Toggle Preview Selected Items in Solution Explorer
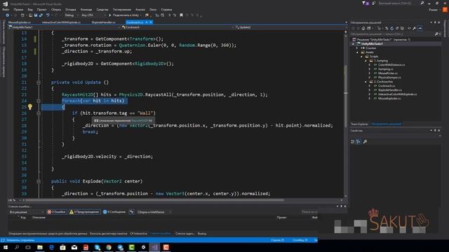This screenshot has width=449, height=252. tap(420, 28)
